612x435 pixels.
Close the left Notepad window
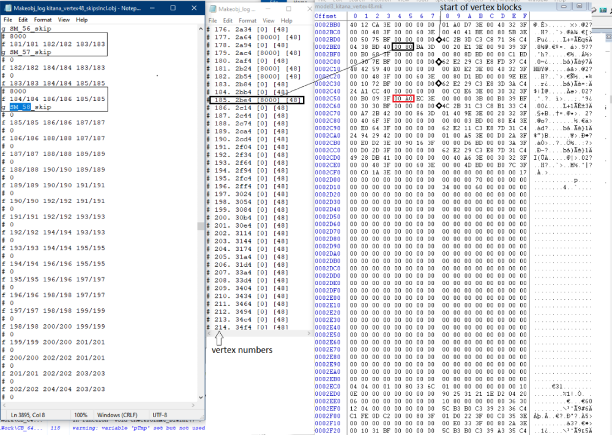point(195,8)
